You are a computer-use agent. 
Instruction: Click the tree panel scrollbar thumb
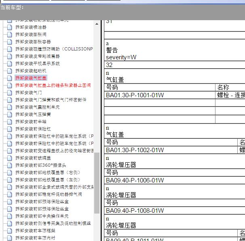97,183
